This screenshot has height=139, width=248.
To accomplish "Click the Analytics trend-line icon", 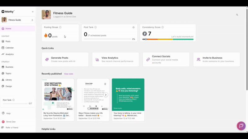I will 3,54.
